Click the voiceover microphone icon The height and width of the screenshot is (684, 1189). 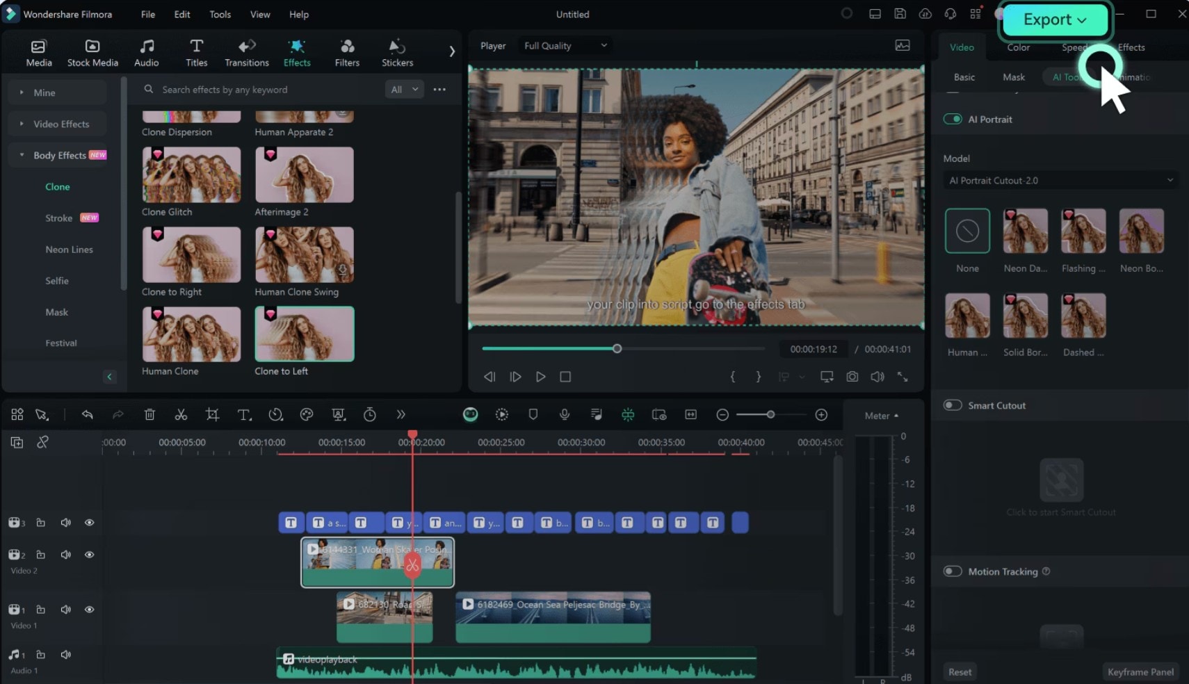click(565, 414)
